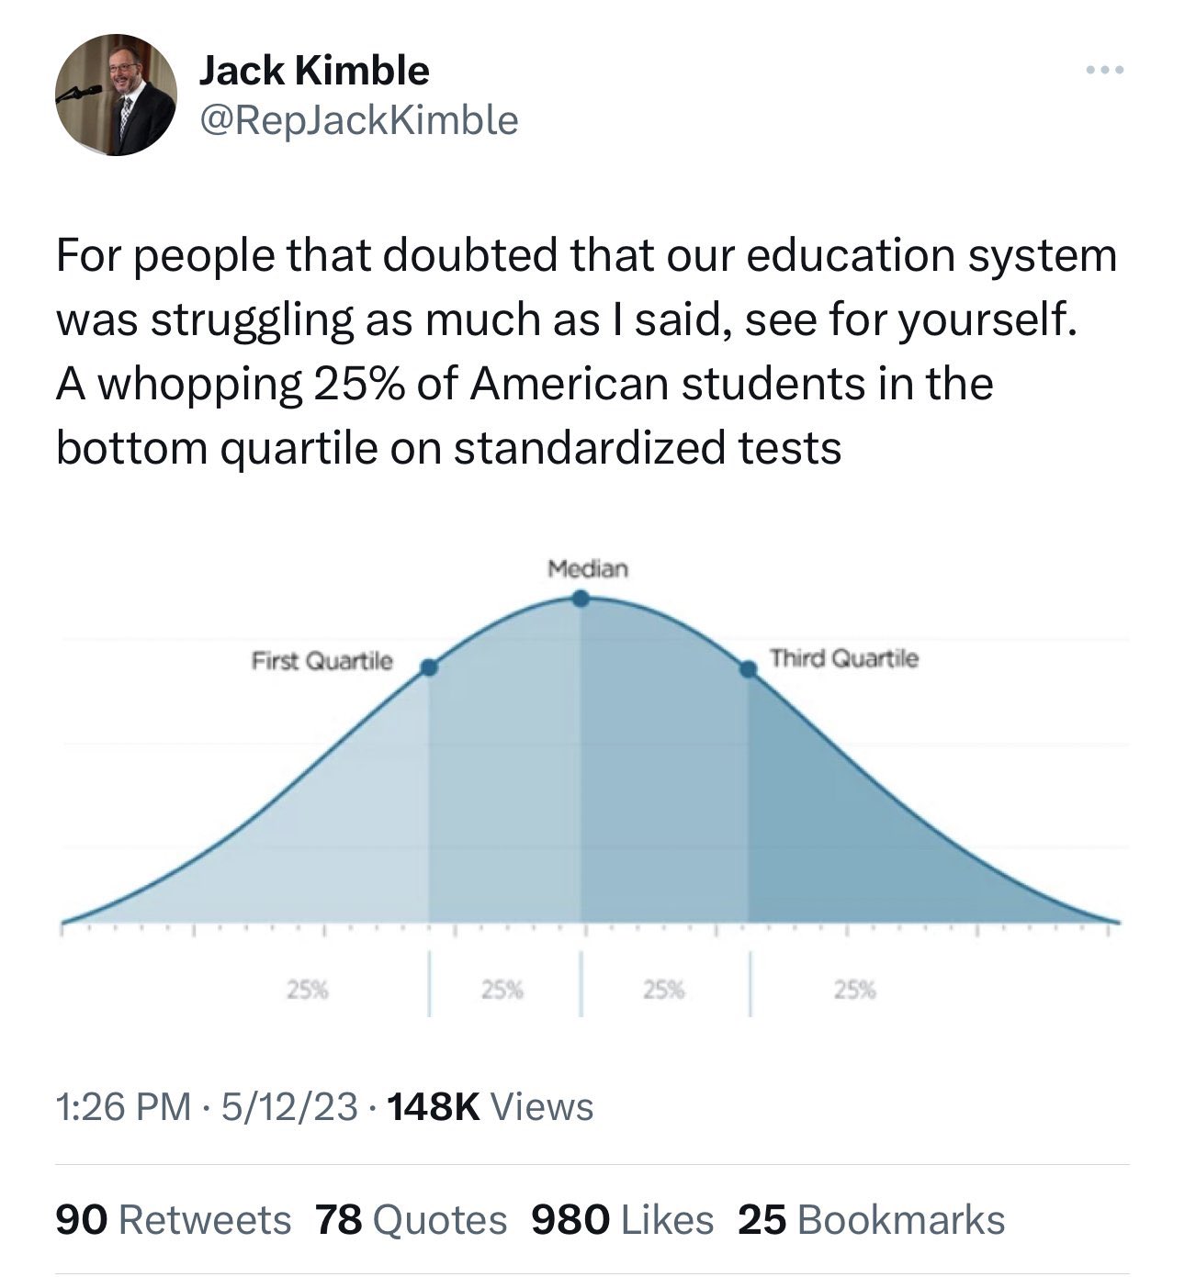1185x1277 pixels.
Task: Open the 25 Bookmarks count
Action: [x=871, y=1220]
